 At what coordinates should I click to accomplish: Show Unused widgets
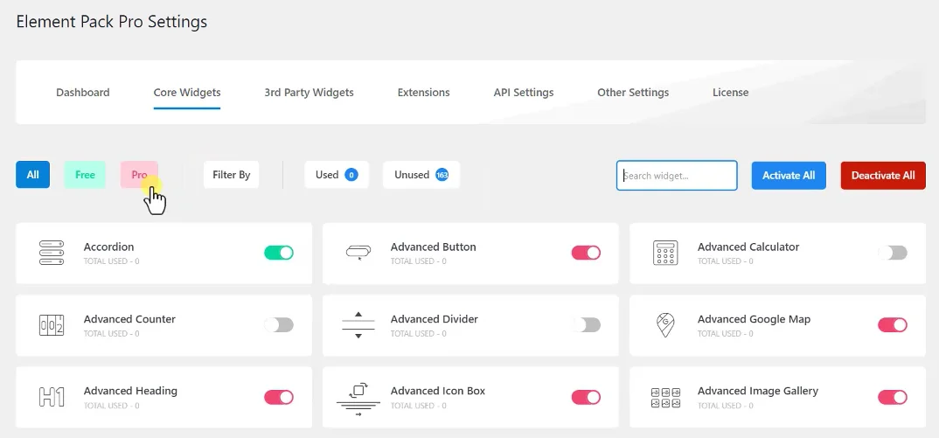click(421, 175)
